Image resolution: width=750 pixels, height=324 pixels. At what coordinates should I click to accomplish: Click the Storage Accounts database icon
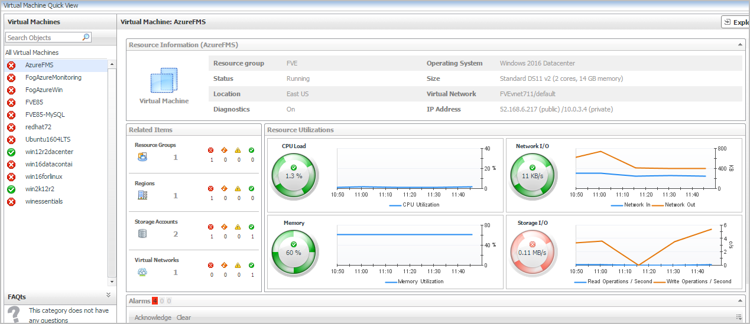point(142,234)
